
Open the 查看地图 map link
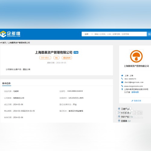[135, 92]
